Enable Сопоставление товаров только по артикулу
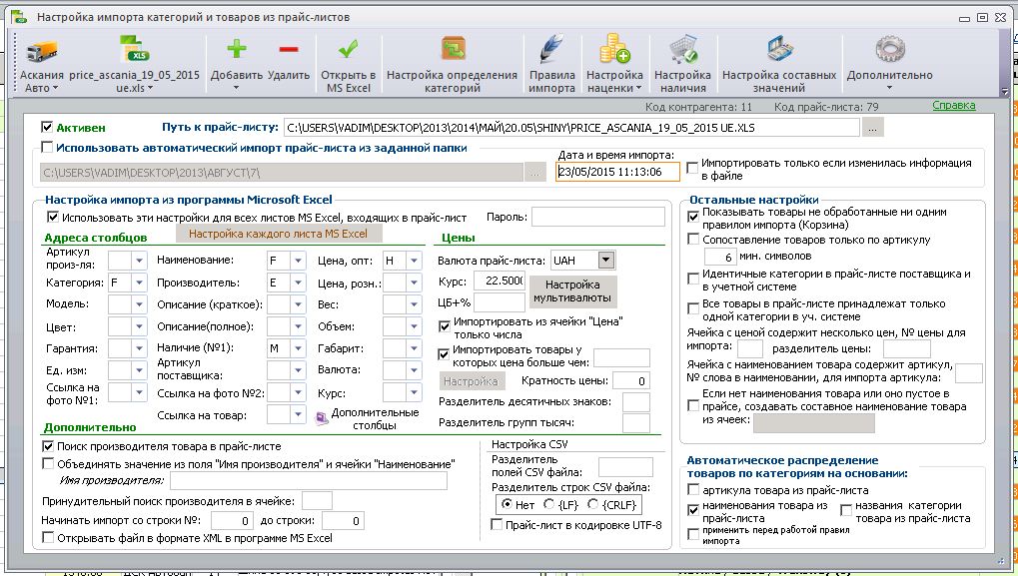 click(693, 240)
